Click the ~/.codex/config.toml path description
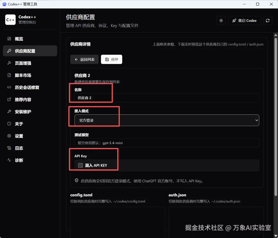278x238 pixels. [x=108, y=201]
